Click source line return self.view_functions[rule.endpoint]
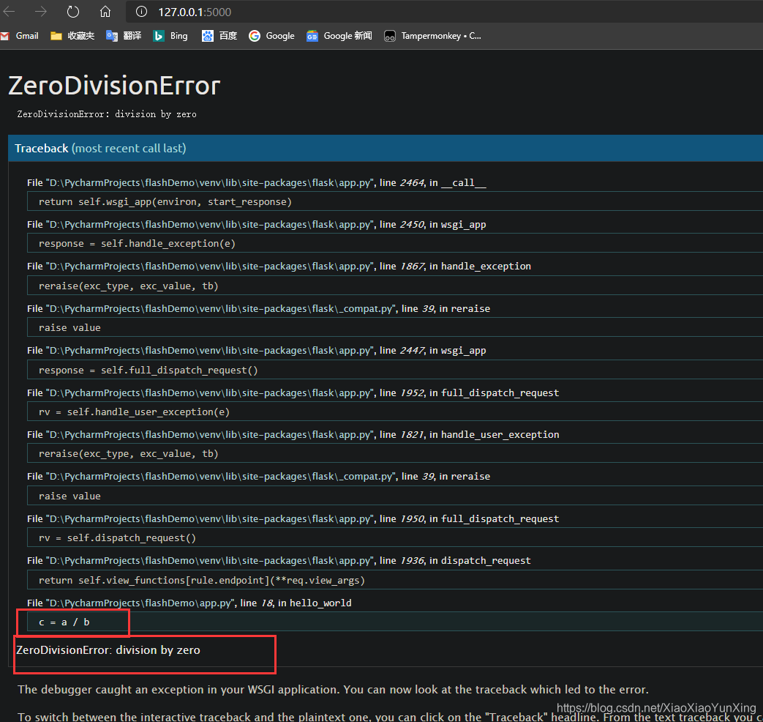Screen dimensions: 763x722 point(394,580)
